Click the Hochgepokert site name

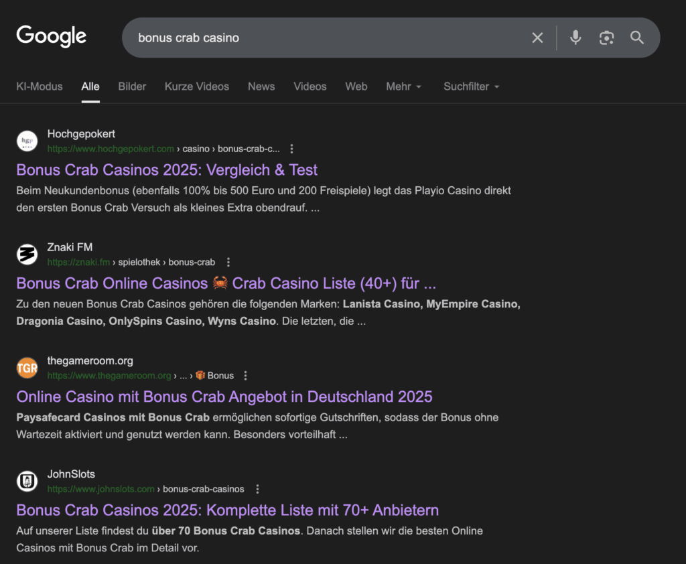tap(81, 134)
